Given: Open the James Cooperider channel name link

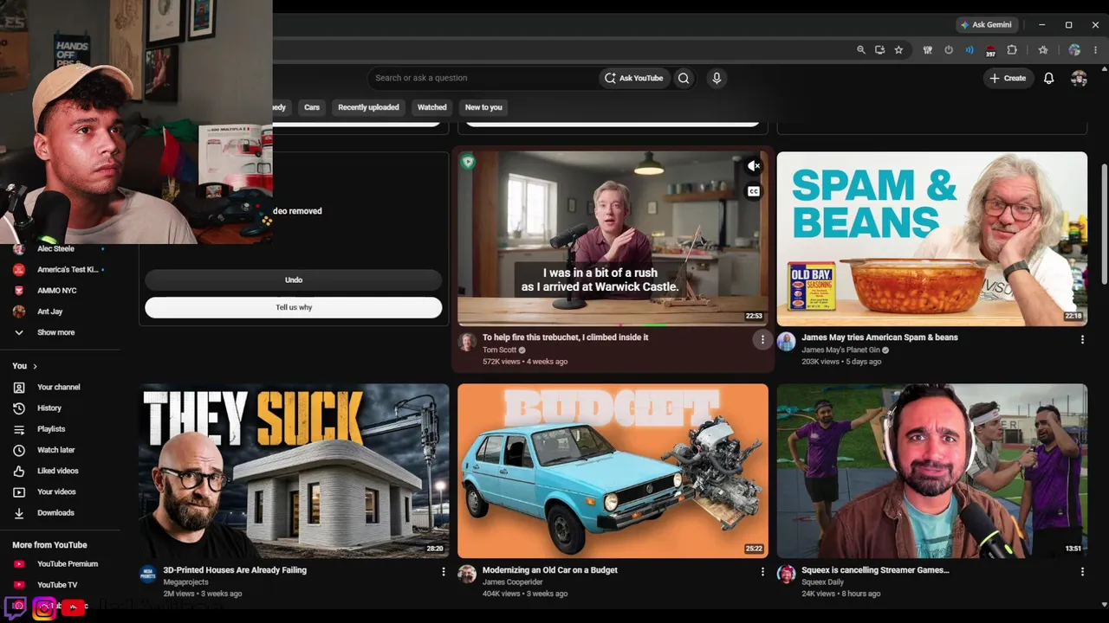Looking at the screenshot, I should pos(512,582).
